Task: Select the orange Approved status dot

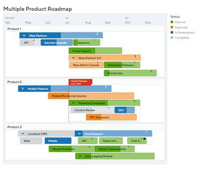Action: pyautogui.click(x=172, y=27)
